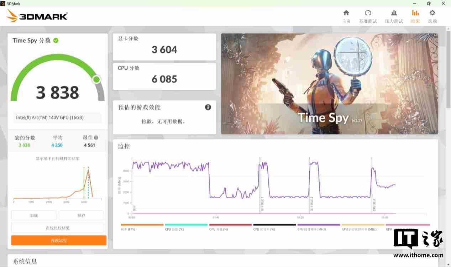The image size is (451, 267).
Task: Click the green checkmark beside Time Spy 分数
Action: pos(56,40)
